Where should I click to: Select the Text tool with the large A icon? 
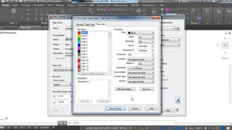(62, 11)
